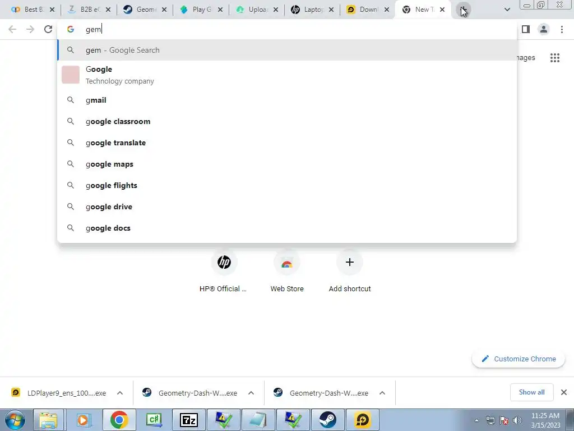This screenshot has width=574, height=431.
Task: Expand options for first Geometry-Dash download
Action: click(251, 393)
